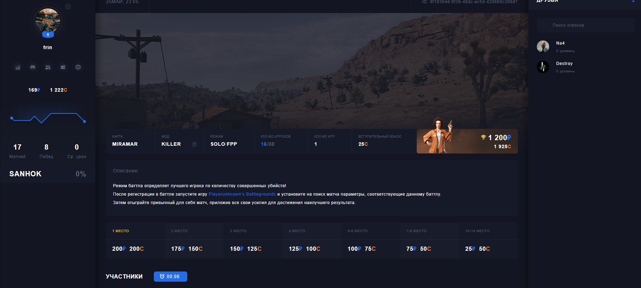Screen dimensions: 641x288
Task: Click the 8 Побед stat
Action: (x=46, y=151)
